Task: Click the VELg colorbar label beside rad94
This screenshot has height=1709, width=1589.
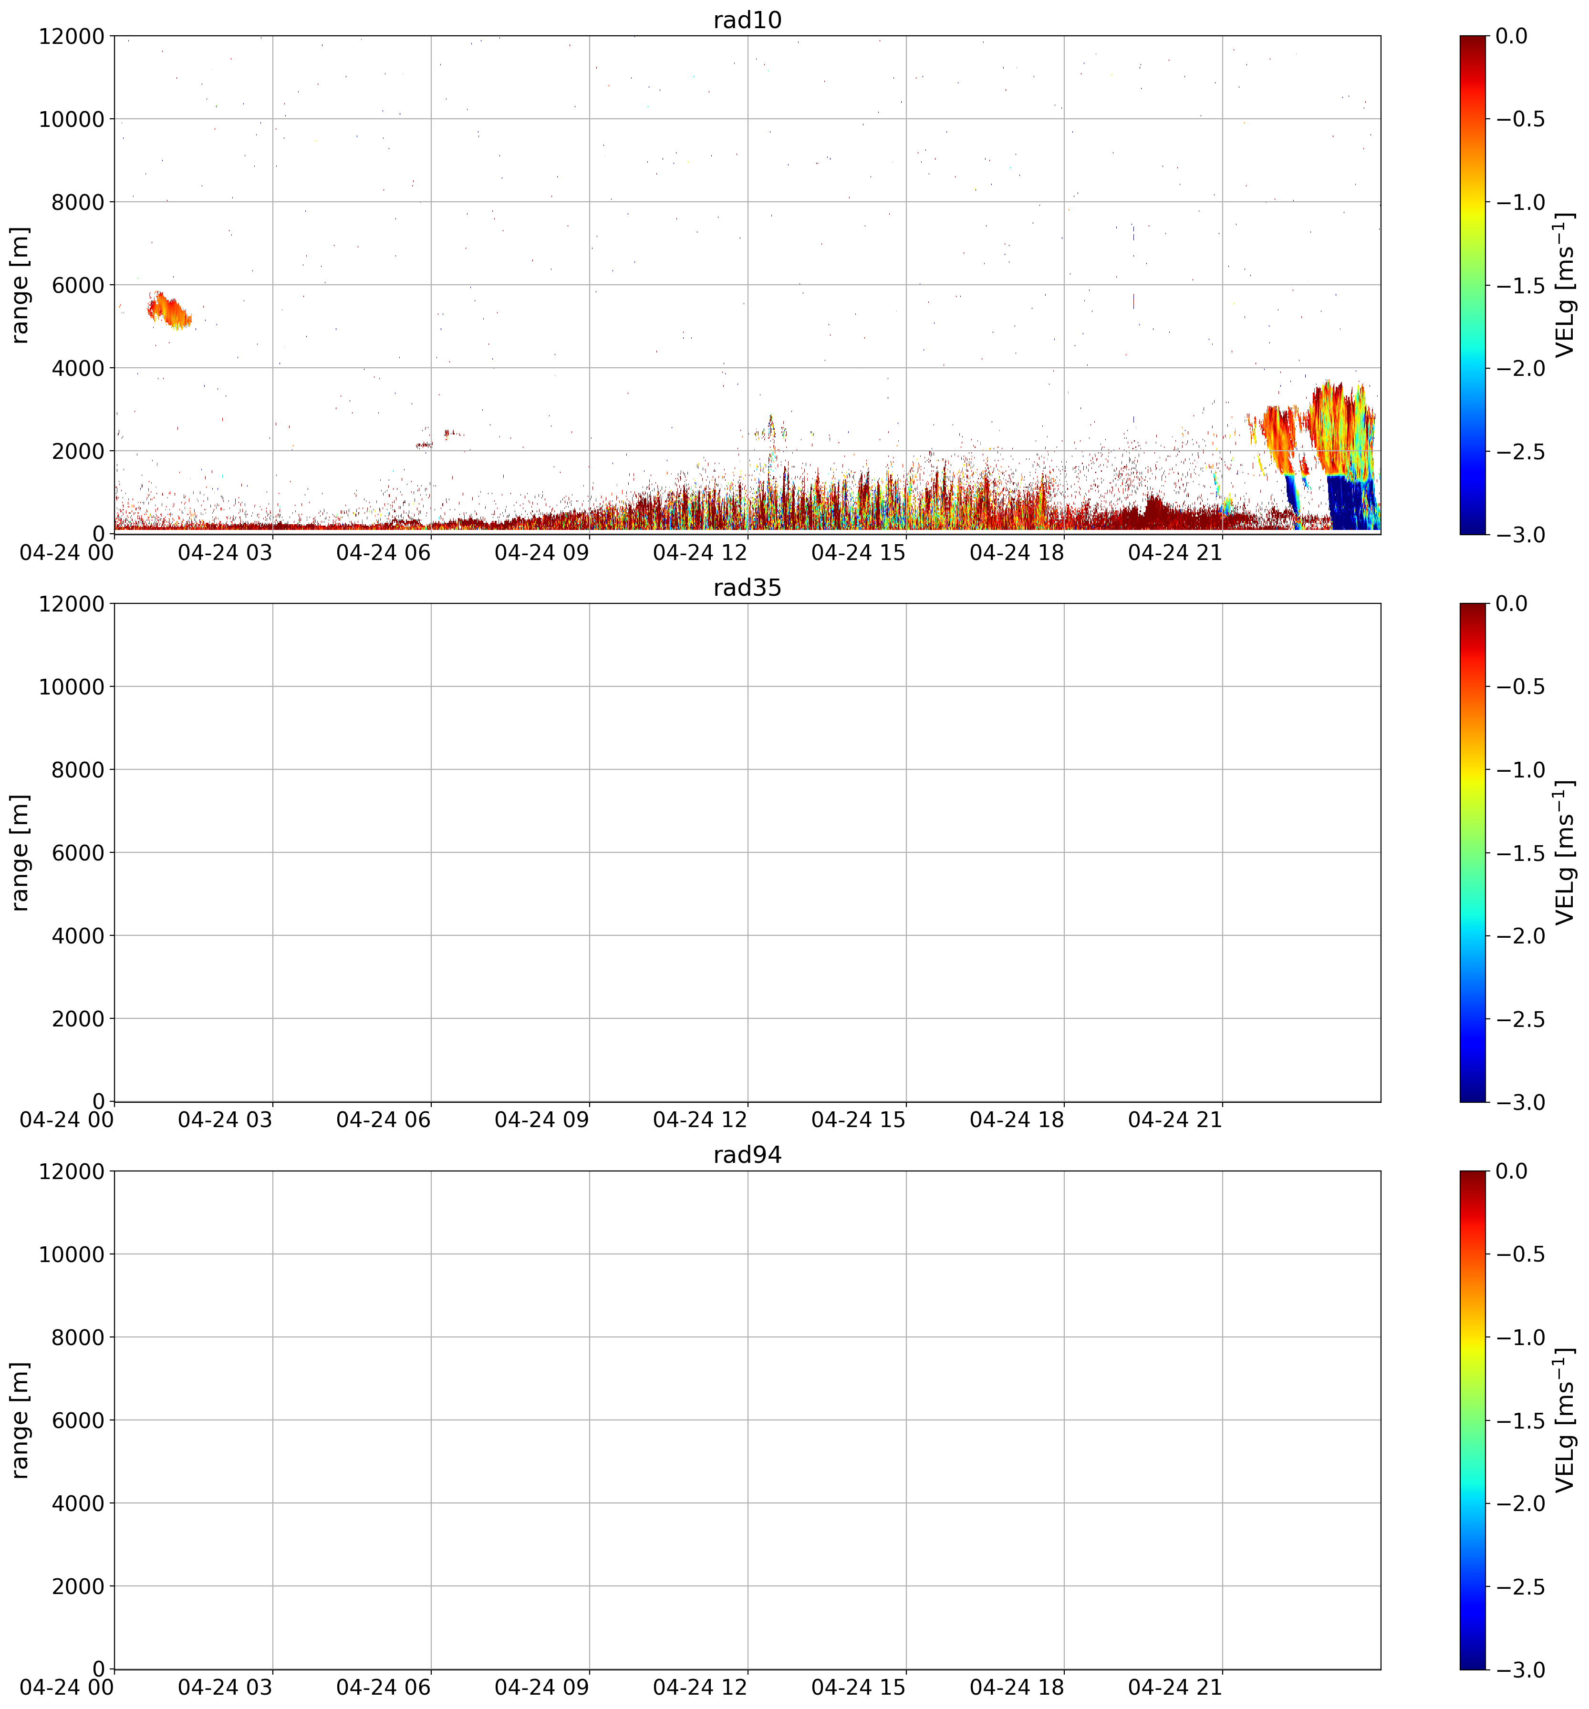Action: coord(1565,1420)
